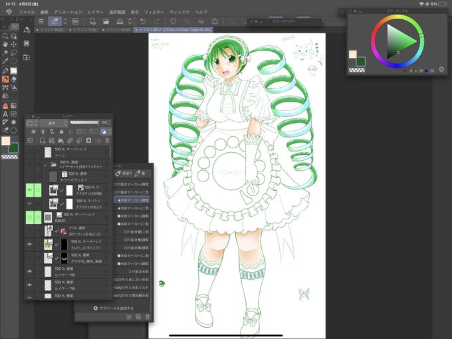Click create layer mask icon
Screen dimensions: 452x339
(x=88, y=140)
